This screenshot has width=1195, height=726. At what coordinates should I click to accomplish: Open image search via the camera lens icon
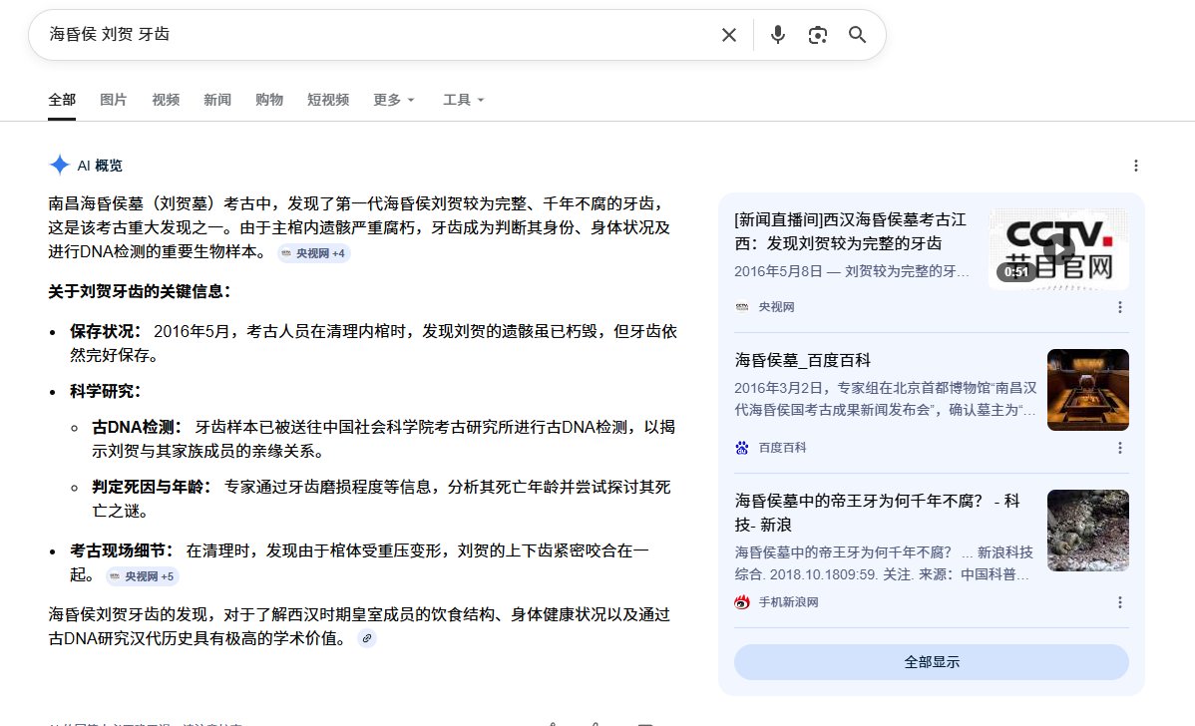click(x=818, y=35)
